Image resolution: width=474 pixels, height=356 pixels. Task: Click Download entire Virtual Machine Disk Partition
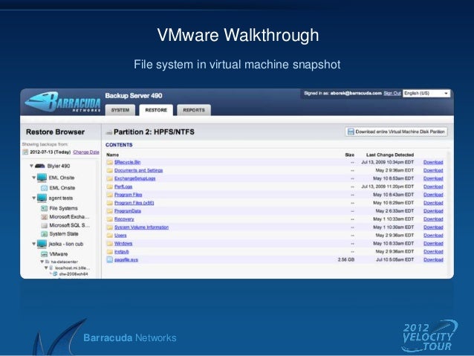coord(396,132)
